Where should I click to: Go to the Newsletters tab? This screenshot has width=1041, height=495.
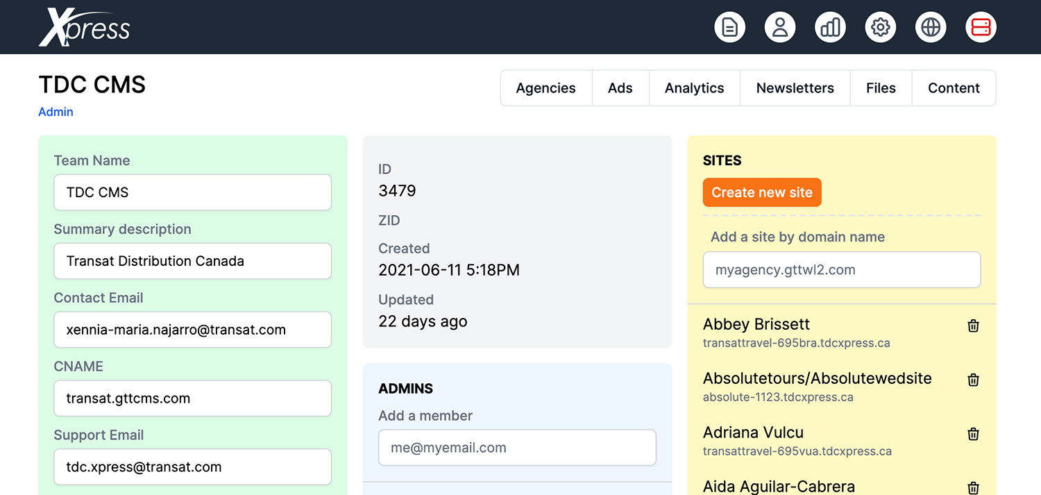point(795,88)
